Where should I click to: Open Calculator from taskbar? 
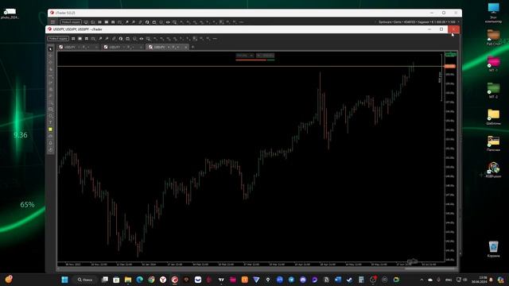click(361, 280)
